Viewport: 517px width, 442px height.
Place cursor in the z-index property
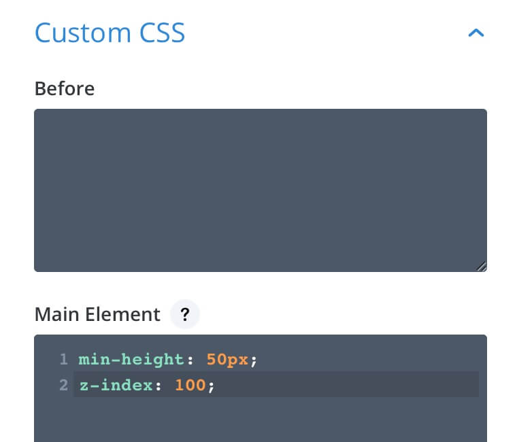pos(116,385)
